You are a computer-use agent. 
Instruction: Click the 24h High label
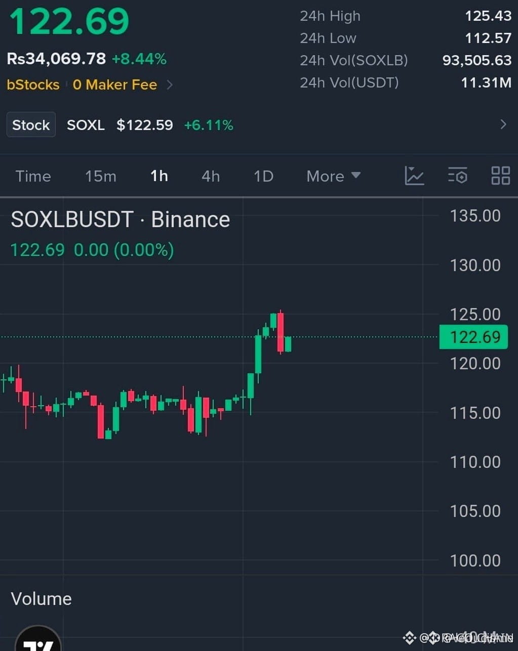tap(330, 16)
